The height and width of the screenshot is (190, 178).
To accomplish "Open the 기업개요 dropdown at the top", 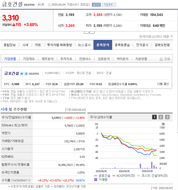I will coord(109,5).
